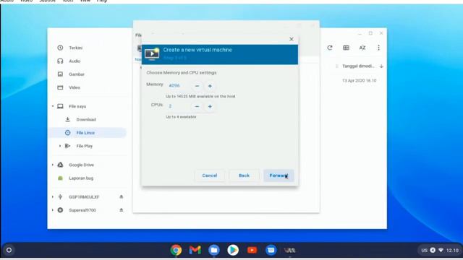
Task: Open the File Play folder
Action: pos(84,146)
